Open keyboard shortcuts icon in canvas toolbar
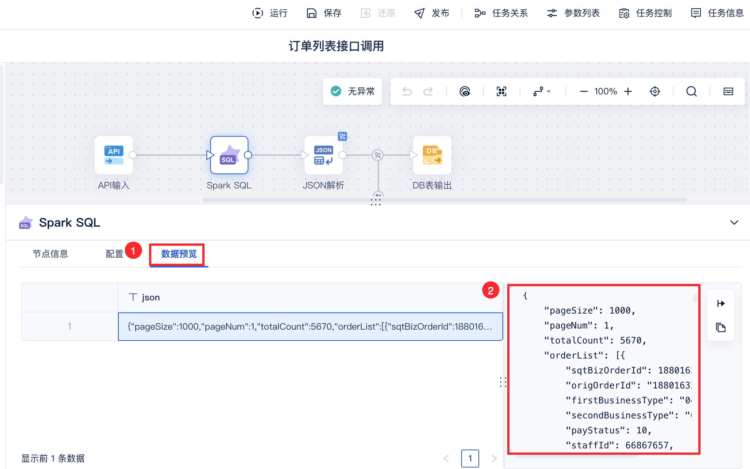The image size is (750, 469). (728, 91)
